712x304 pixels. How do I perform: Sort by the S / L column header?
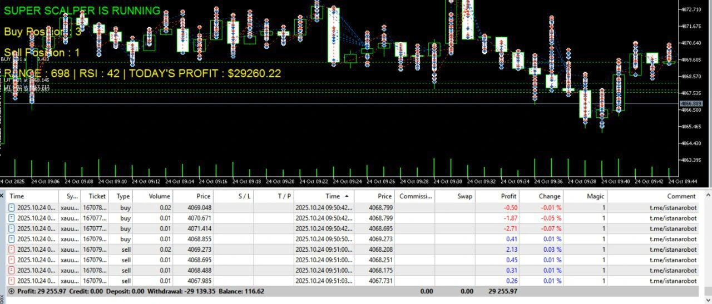click(234, 196)
